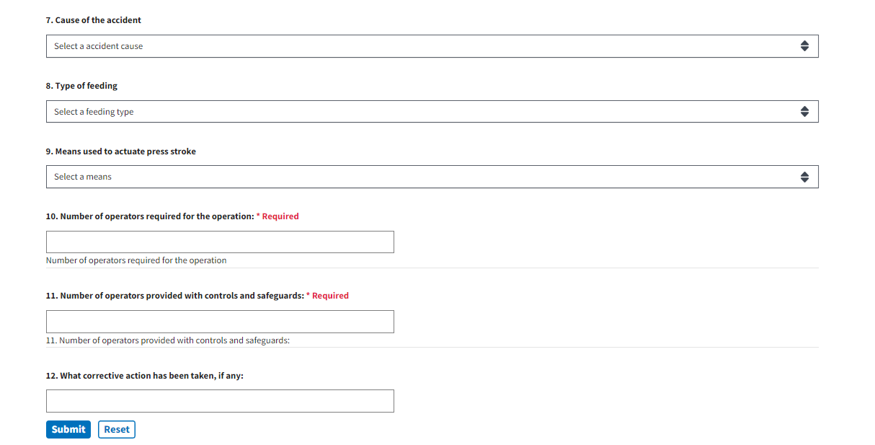
Task: Click the "8. Type of feeding" label
Action: (x=81, y=86)
